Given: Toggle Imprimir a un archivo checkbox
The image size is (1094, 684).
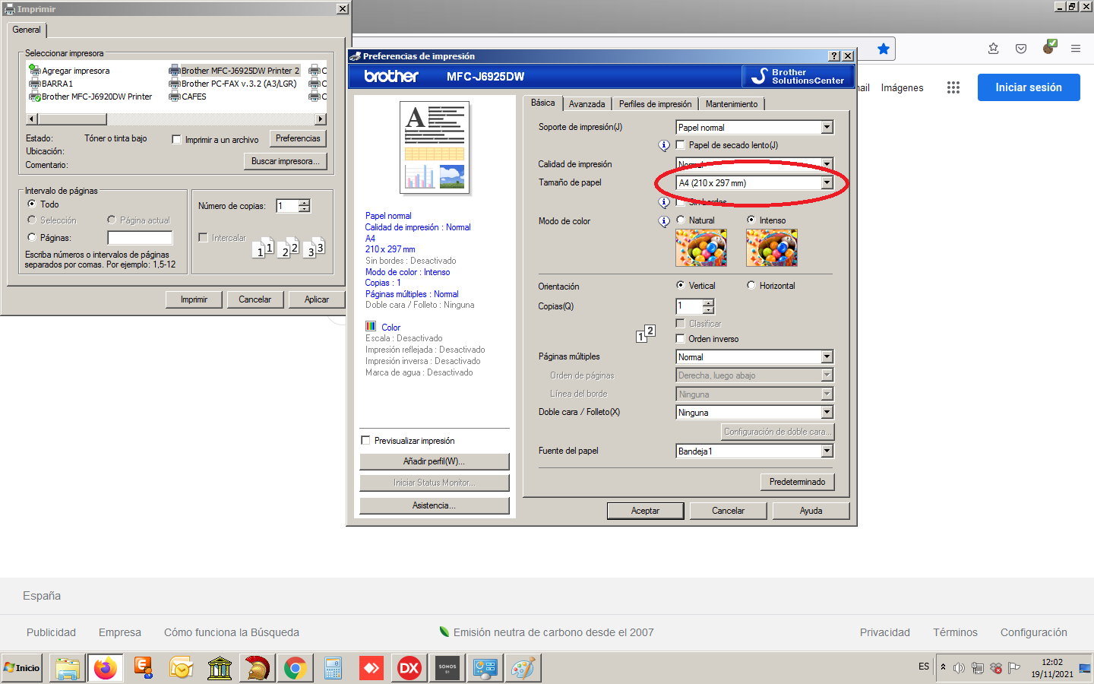Looking at the screenshot, I should point(176,140).
